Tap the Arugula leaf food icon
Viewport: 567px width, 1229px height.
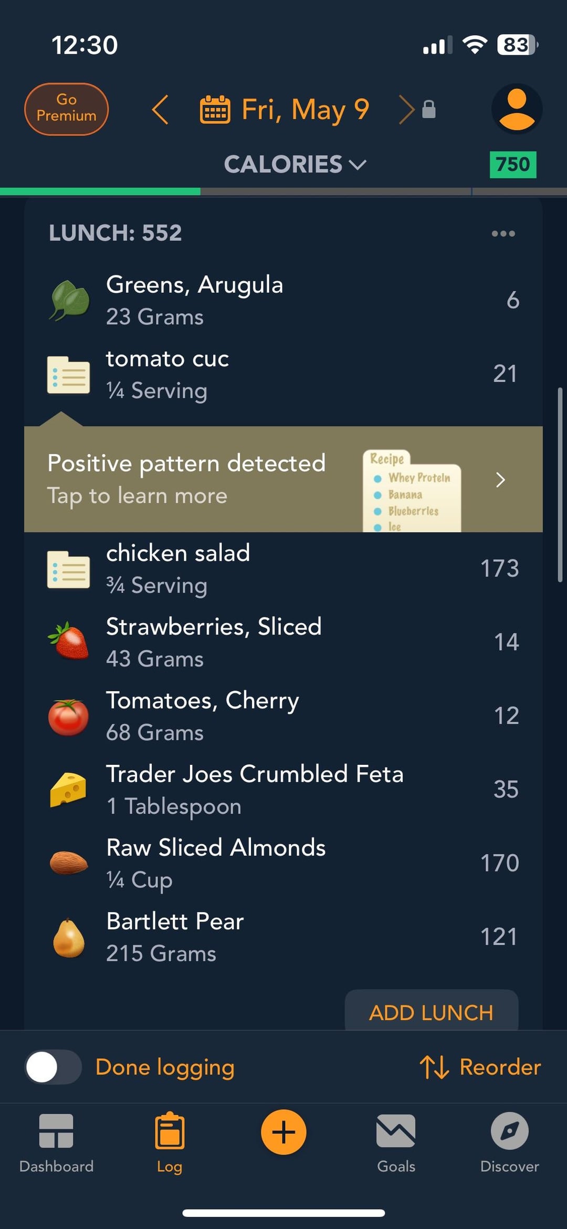pos(69,300)
